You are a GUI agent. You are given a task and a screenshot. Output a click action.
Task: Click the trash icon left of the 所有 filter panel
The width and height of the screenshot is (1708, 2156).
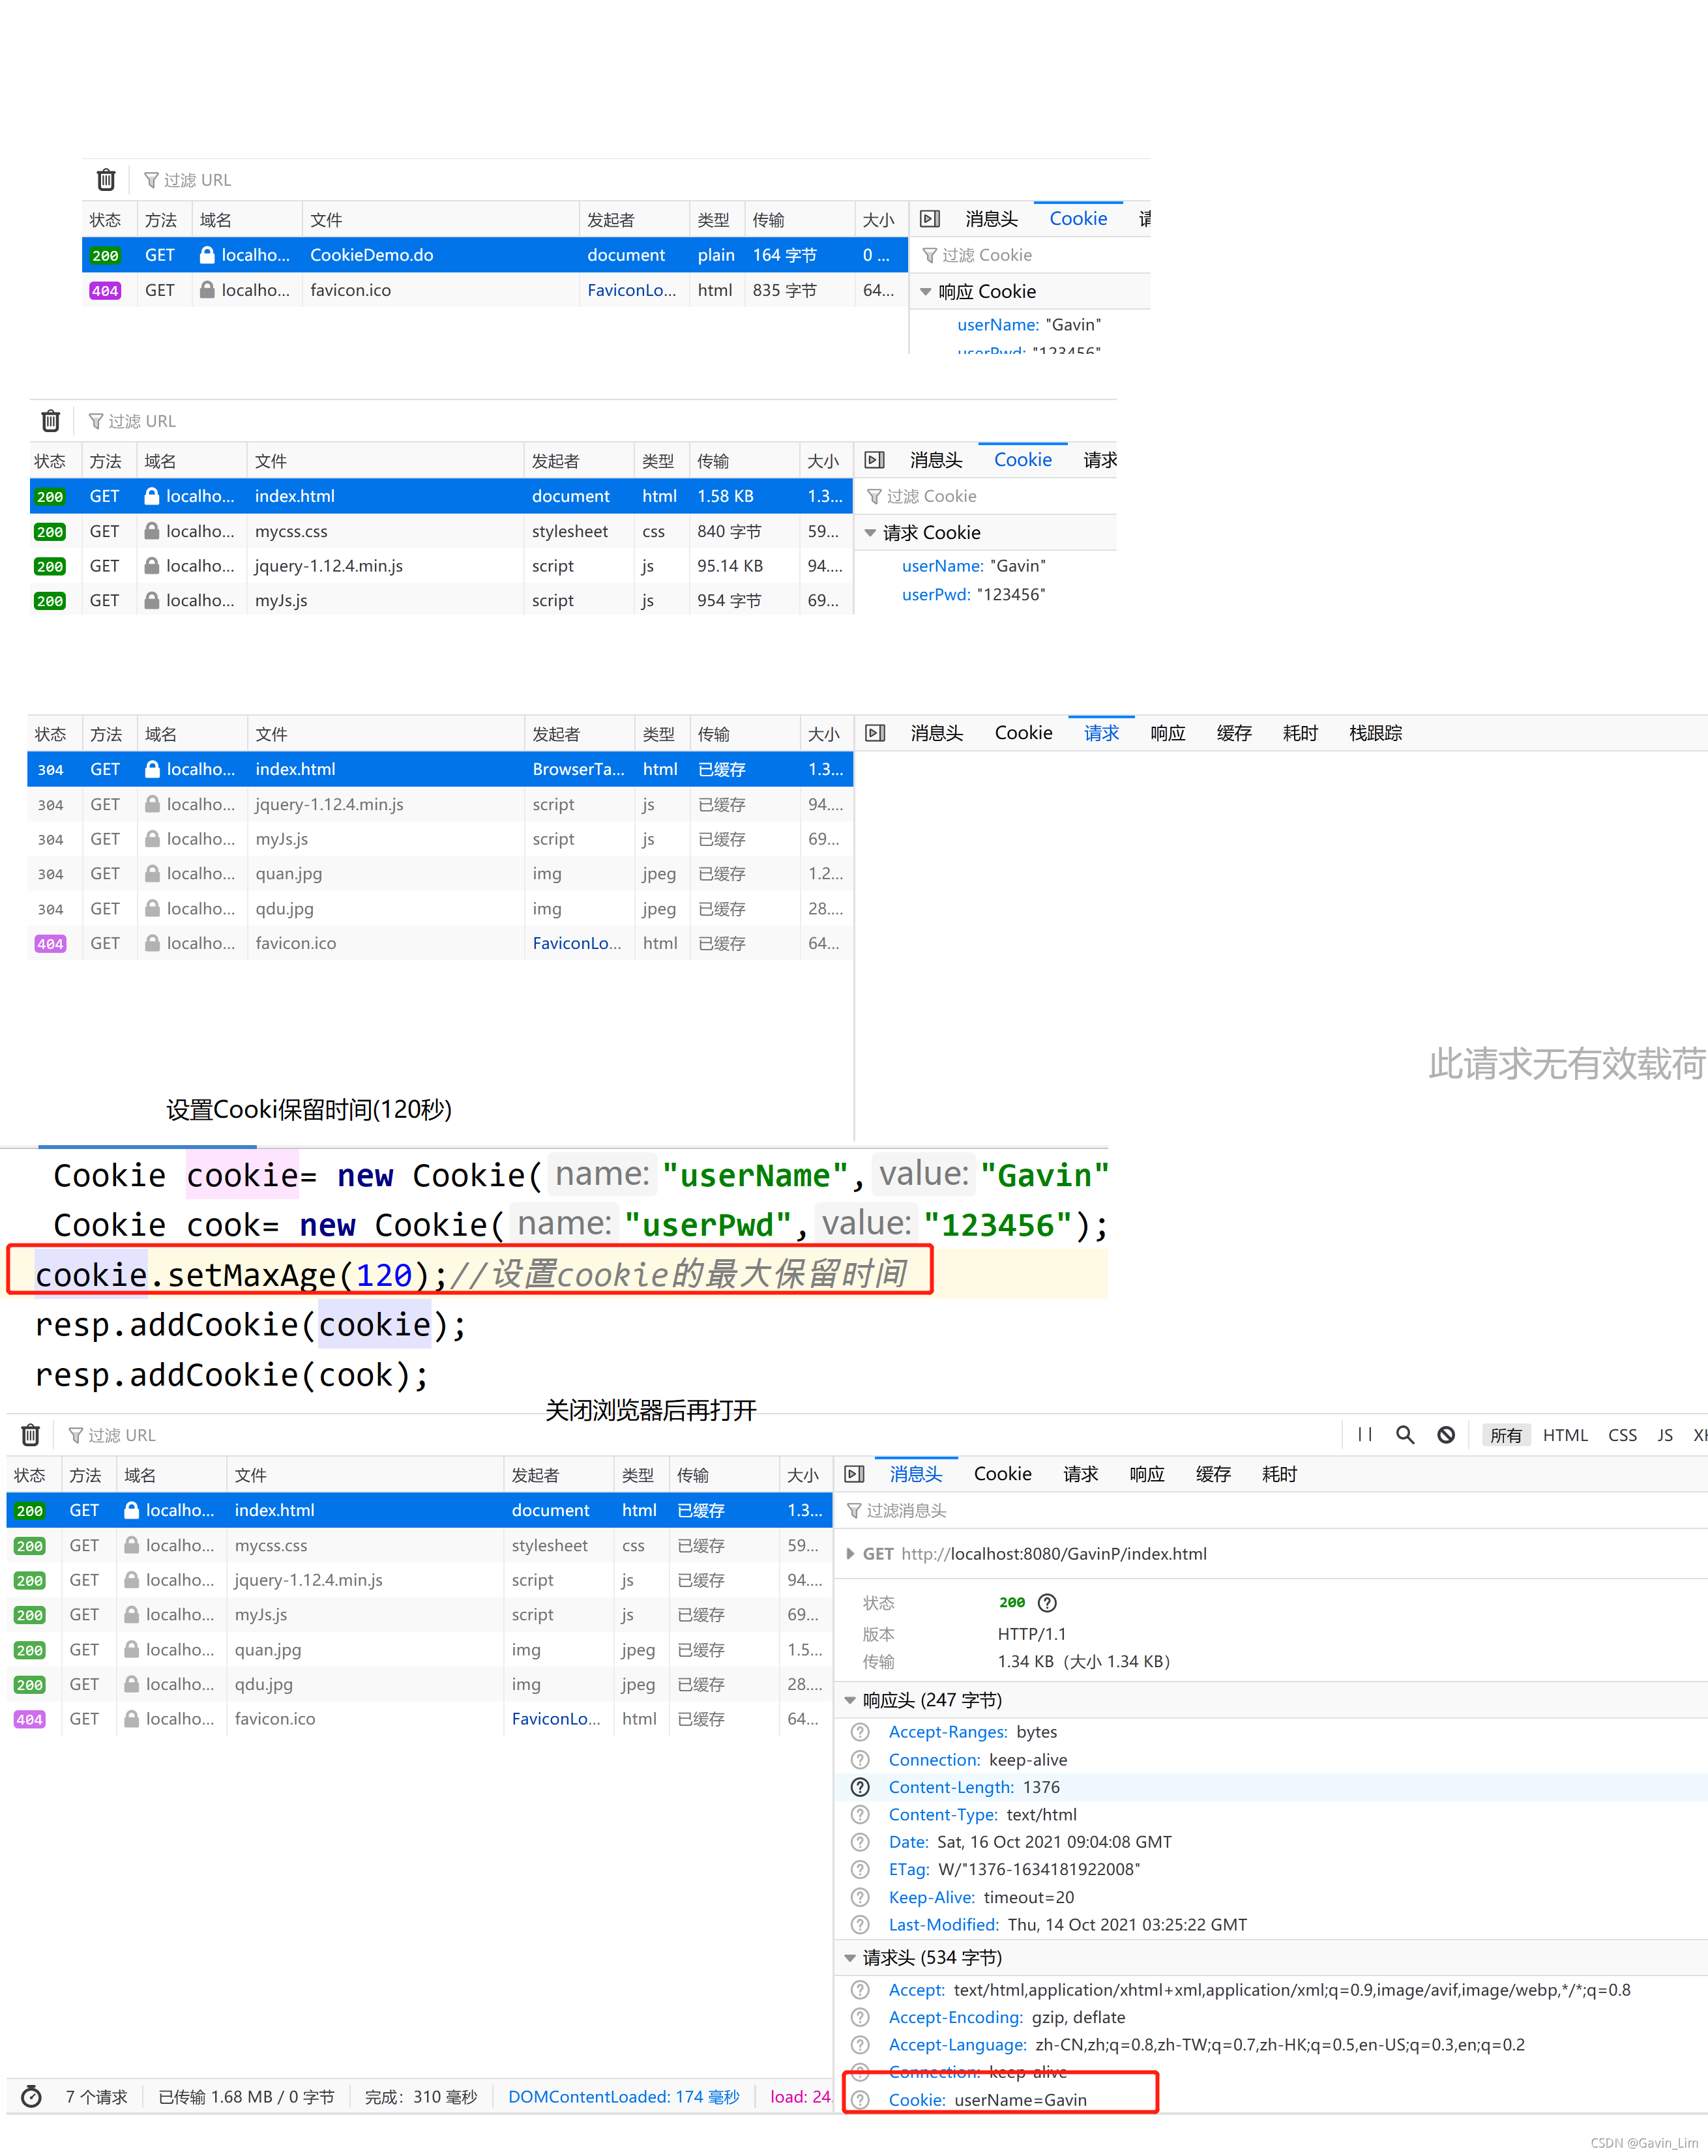pyautogui.click(x=31, y=1435)
